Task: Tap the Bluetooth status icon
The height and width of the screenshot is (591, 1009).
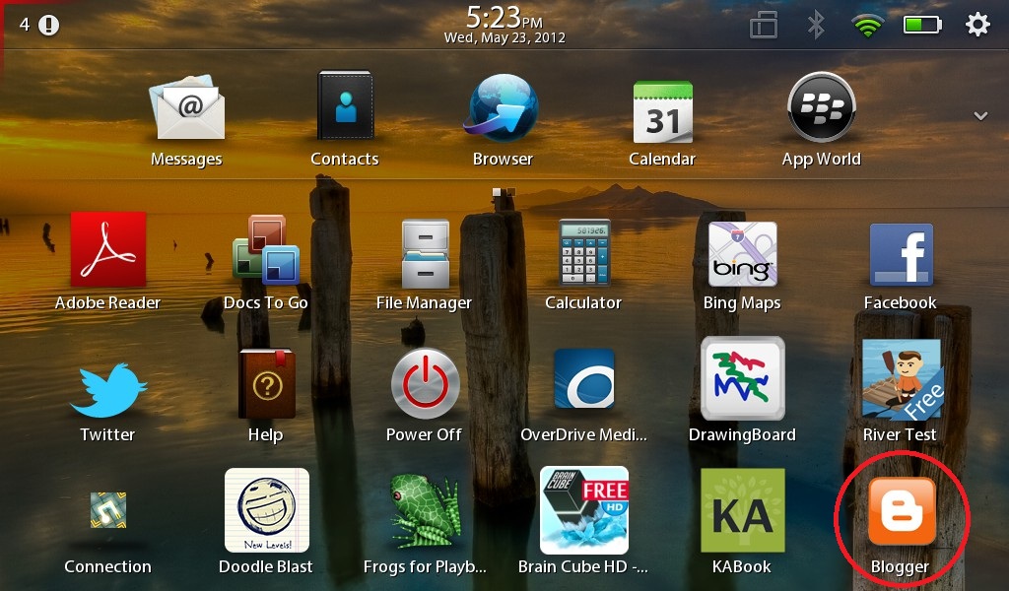Action: click(816, 25)
